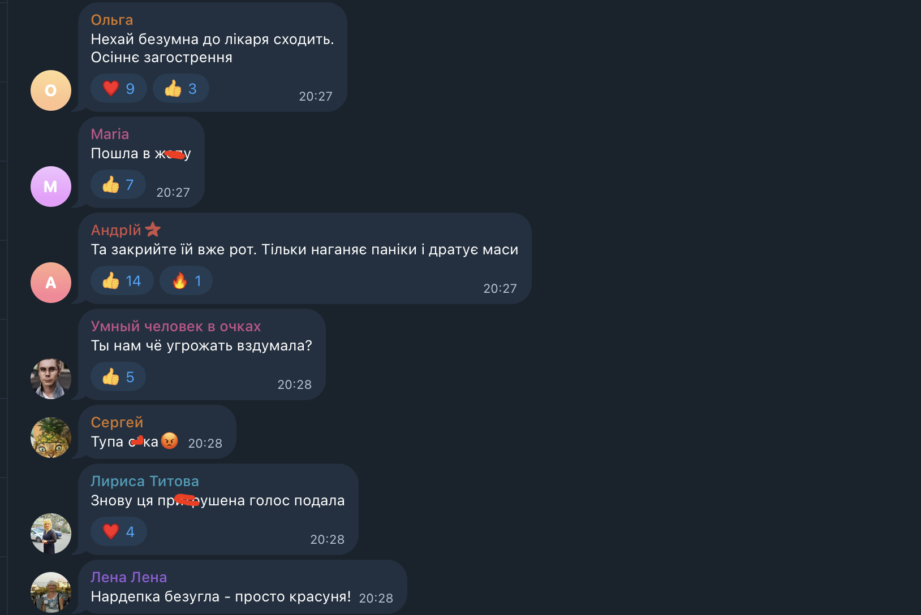The image size is (921, 615).
Task: Open the sender name Умный человек в очках
Action: [x=176, y=326]
